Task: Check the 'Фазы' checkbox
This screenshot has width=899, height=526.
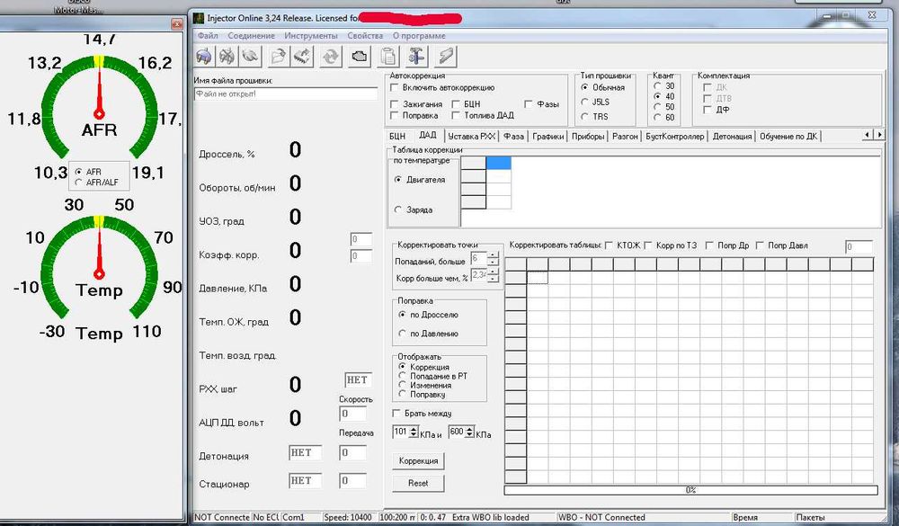Action: pos(528,104)
